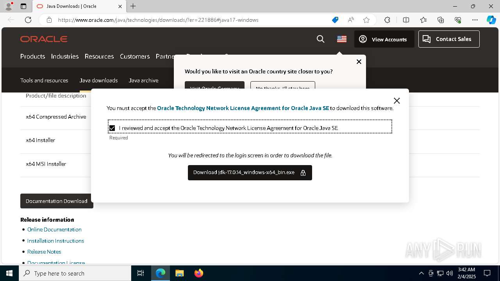This screenshot has height=281, width=500.
Task: Open Edge Settings and more menu
Action: pos(475,20)
